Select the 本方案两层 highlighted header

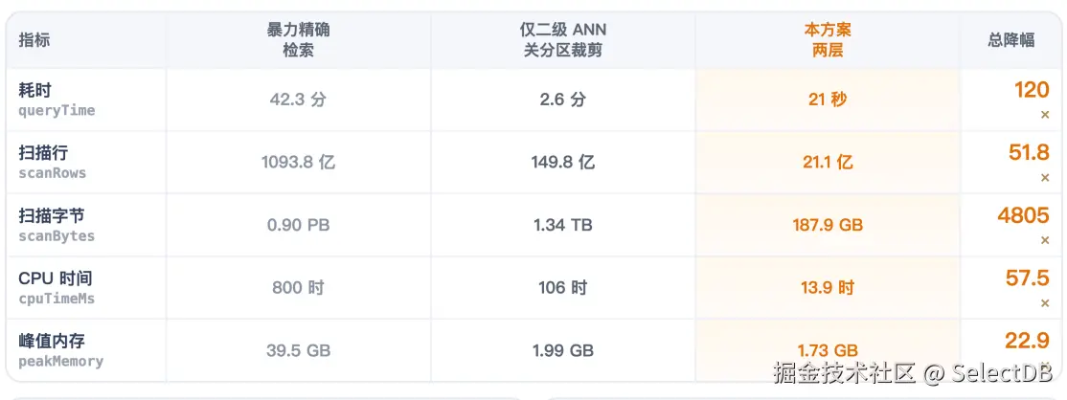[828, 40]
